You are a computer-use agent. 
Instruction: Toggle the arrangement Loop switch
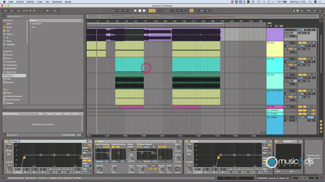pos(191,10)
